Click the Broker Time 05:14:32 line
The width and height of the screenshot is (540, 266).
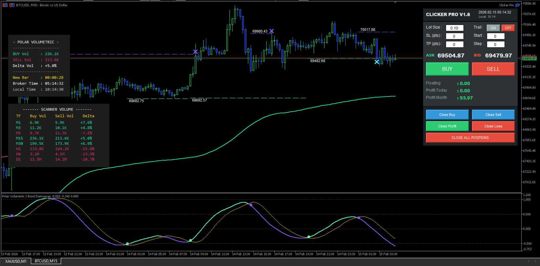pyautogui.click(x=38, y=83)
